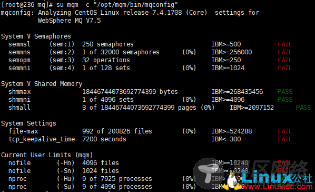
Task: Click "9 of 7925 processes" value
Action: coord(117,179)
